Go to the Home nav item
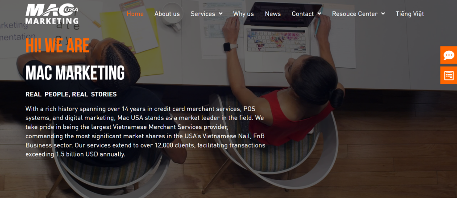 135,14
